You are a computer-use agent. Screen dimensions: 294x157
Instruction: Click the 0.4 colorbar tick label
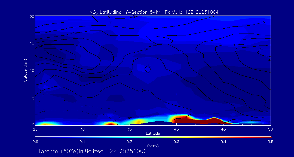pyautogui.click(x=223, y=142)
